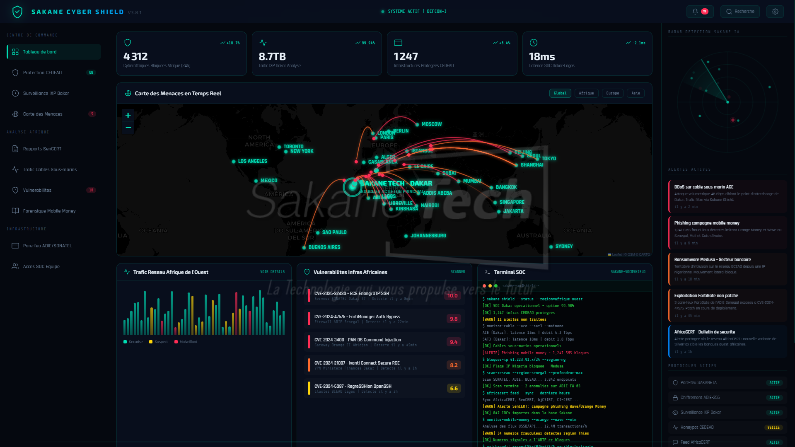The image size is (795, 447).
Task: Click the shield icon on 4312 cyberattaques card
Action: point(128,43)
